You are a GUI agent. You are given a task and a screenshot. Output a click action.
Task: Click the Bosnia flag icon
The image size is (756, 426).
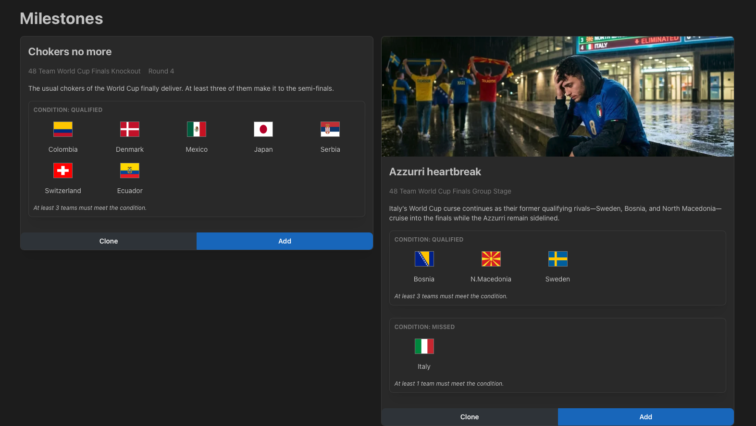pos(424,259)
